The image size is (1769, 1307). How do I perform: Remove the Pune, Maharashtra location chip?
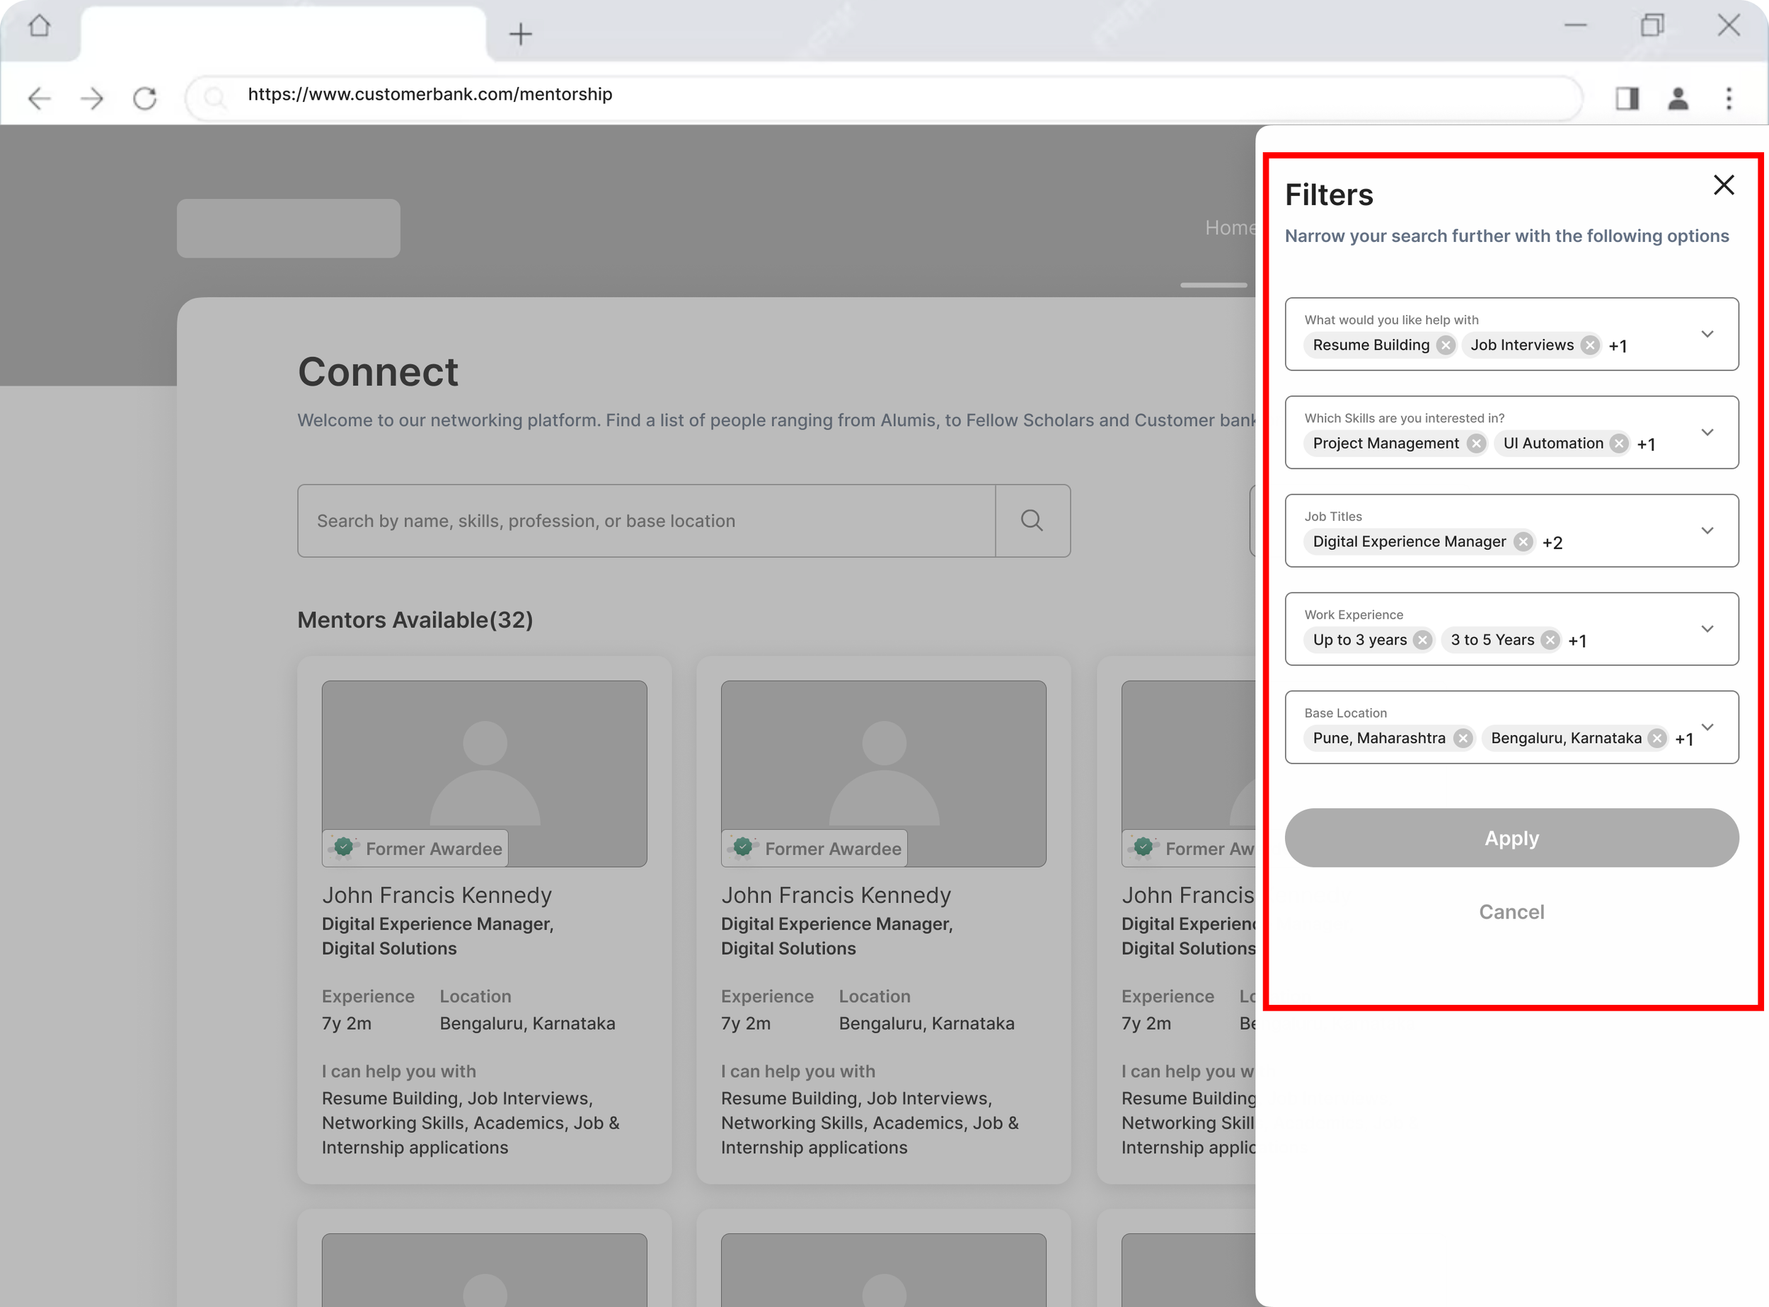(x=1463, y=738)
